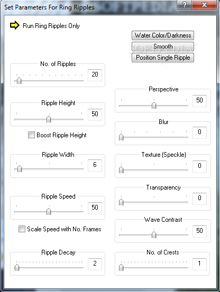The width and height of the screenshot is (220, 292).
Task: Open Water Color/Darkness settings
Action: (x=163, y=35)
